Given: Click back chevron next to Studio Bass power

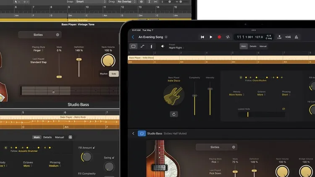Looking at the screenshot, I should tap(133, 133).
